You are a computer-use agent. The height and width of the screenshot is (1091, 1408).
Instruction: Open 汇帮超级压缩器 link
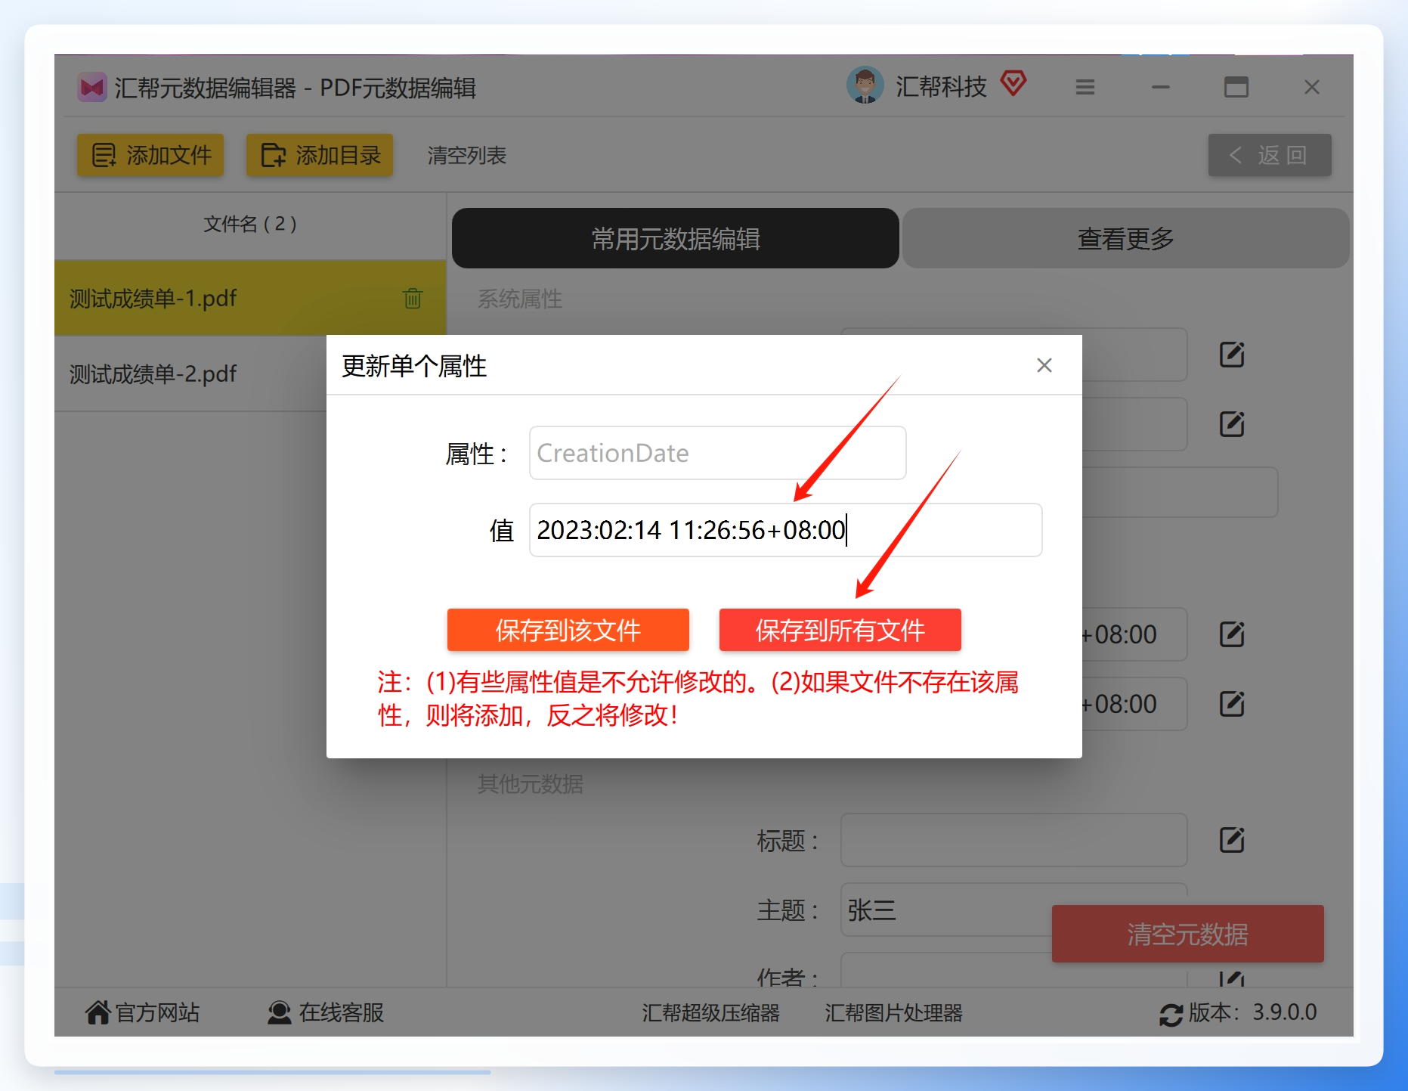[710, 1012]
